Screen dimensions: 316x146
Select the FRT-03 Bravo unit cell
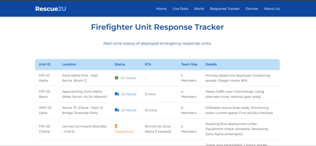(x=44, y=94)
